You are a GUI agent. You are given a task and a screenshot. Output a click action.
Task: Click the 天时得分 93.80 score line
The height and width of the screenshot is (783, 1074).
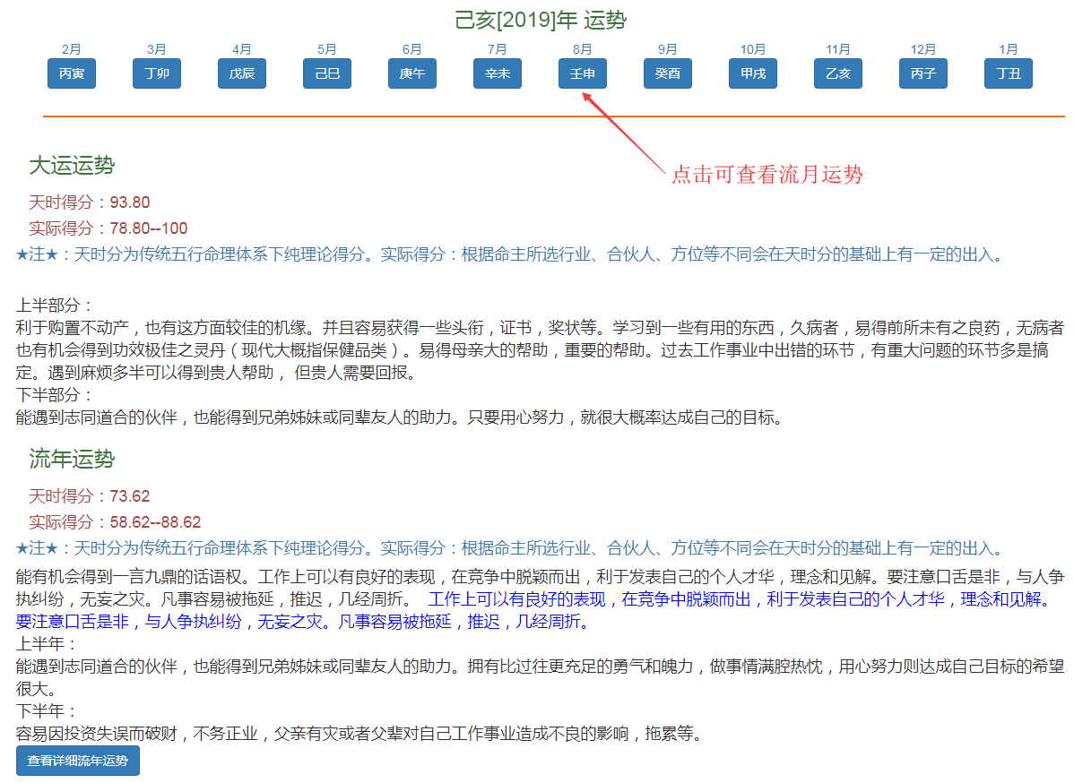click(x=89, y=202)
